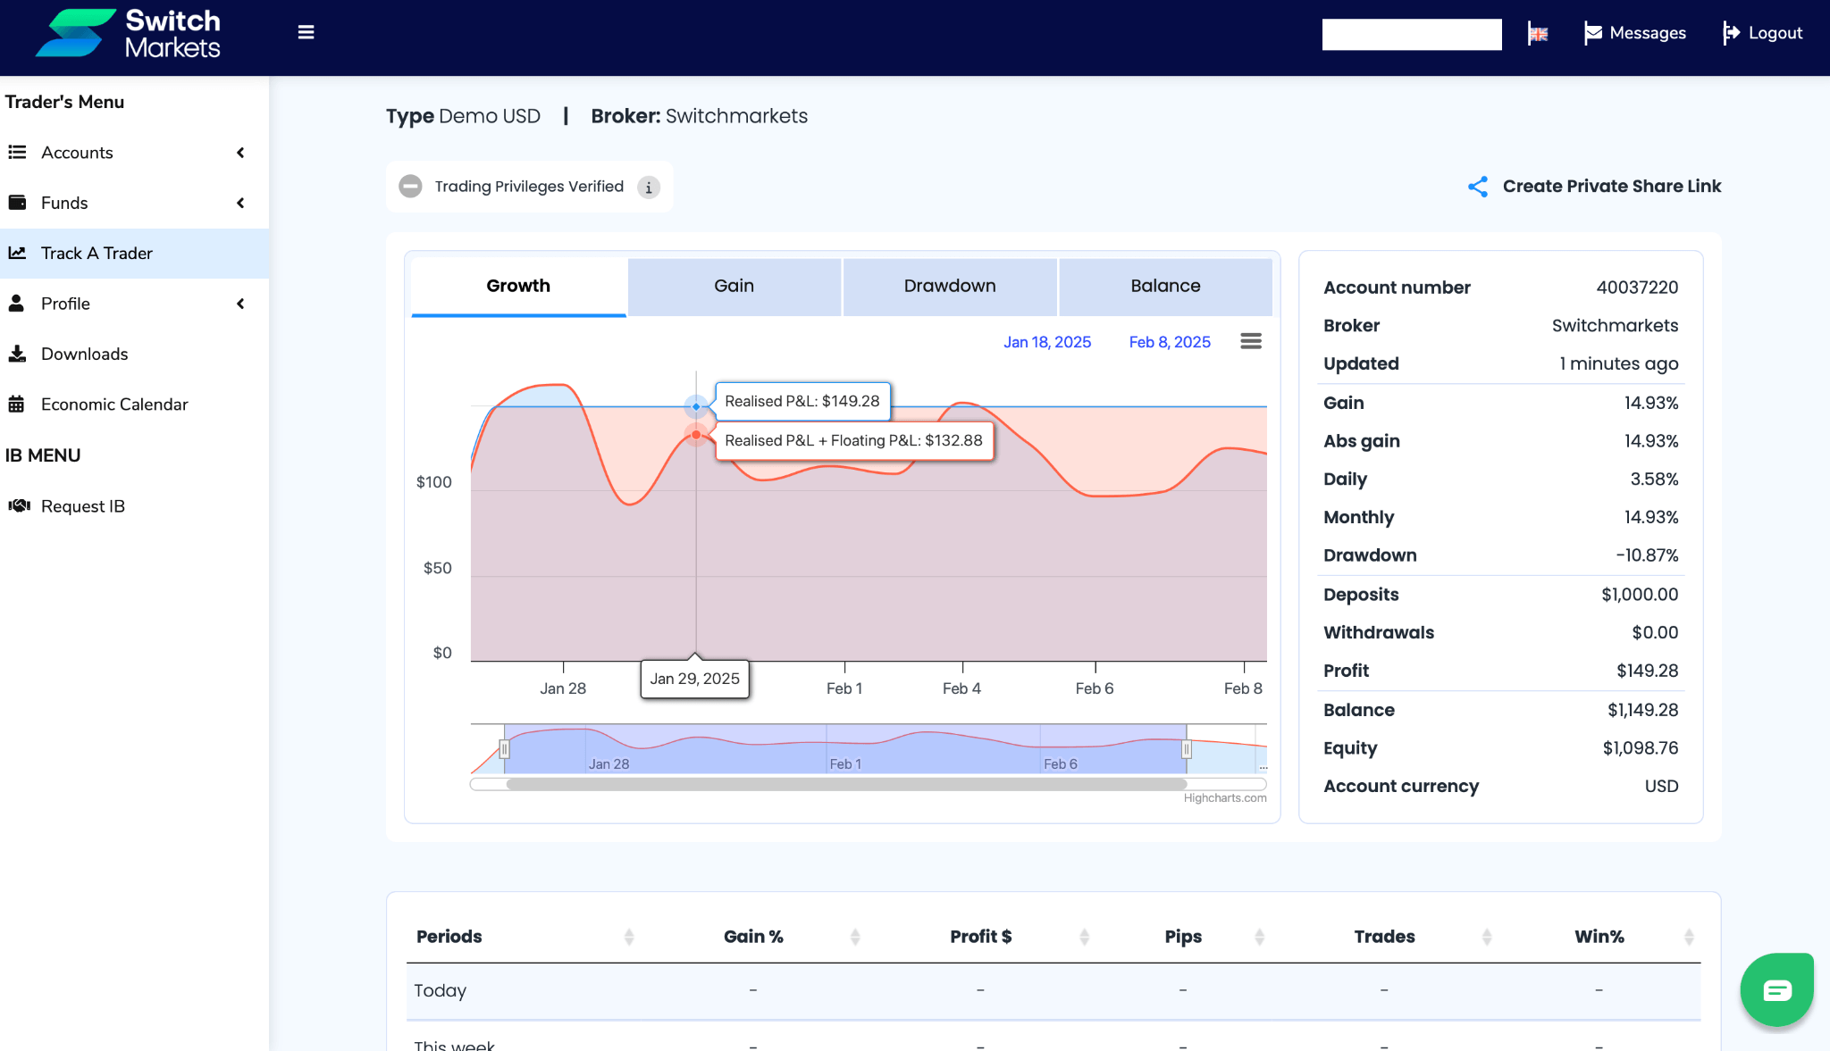Open the chart context menu icon
The image size is (1830, 1051).
[1251, 341]
